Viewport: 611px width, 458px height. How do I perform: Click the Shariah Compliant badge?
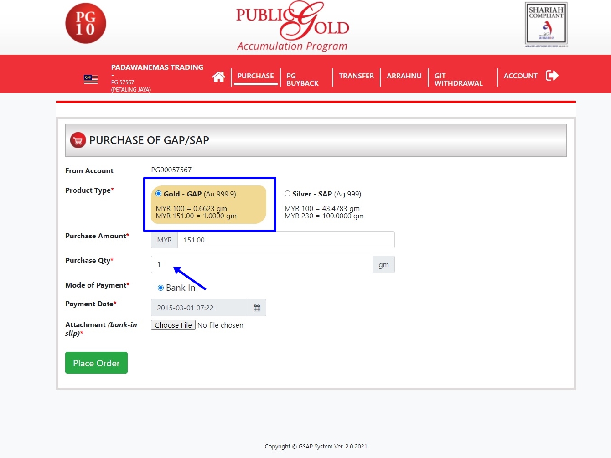coord(546,25)
